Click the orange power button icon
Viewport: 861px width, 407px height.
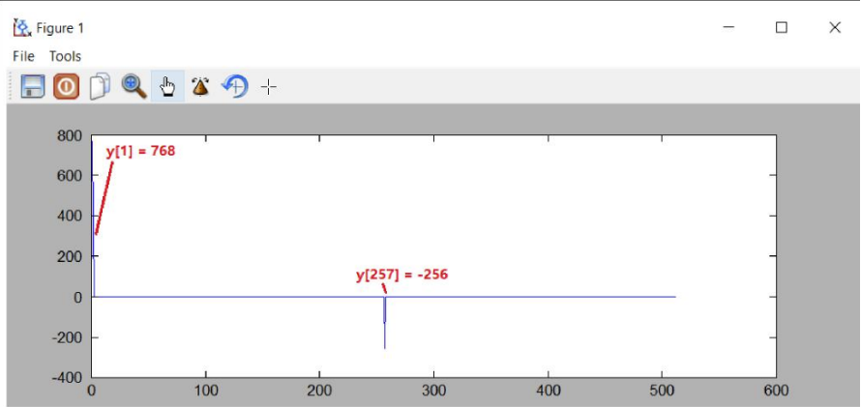[x=67, y=87]
